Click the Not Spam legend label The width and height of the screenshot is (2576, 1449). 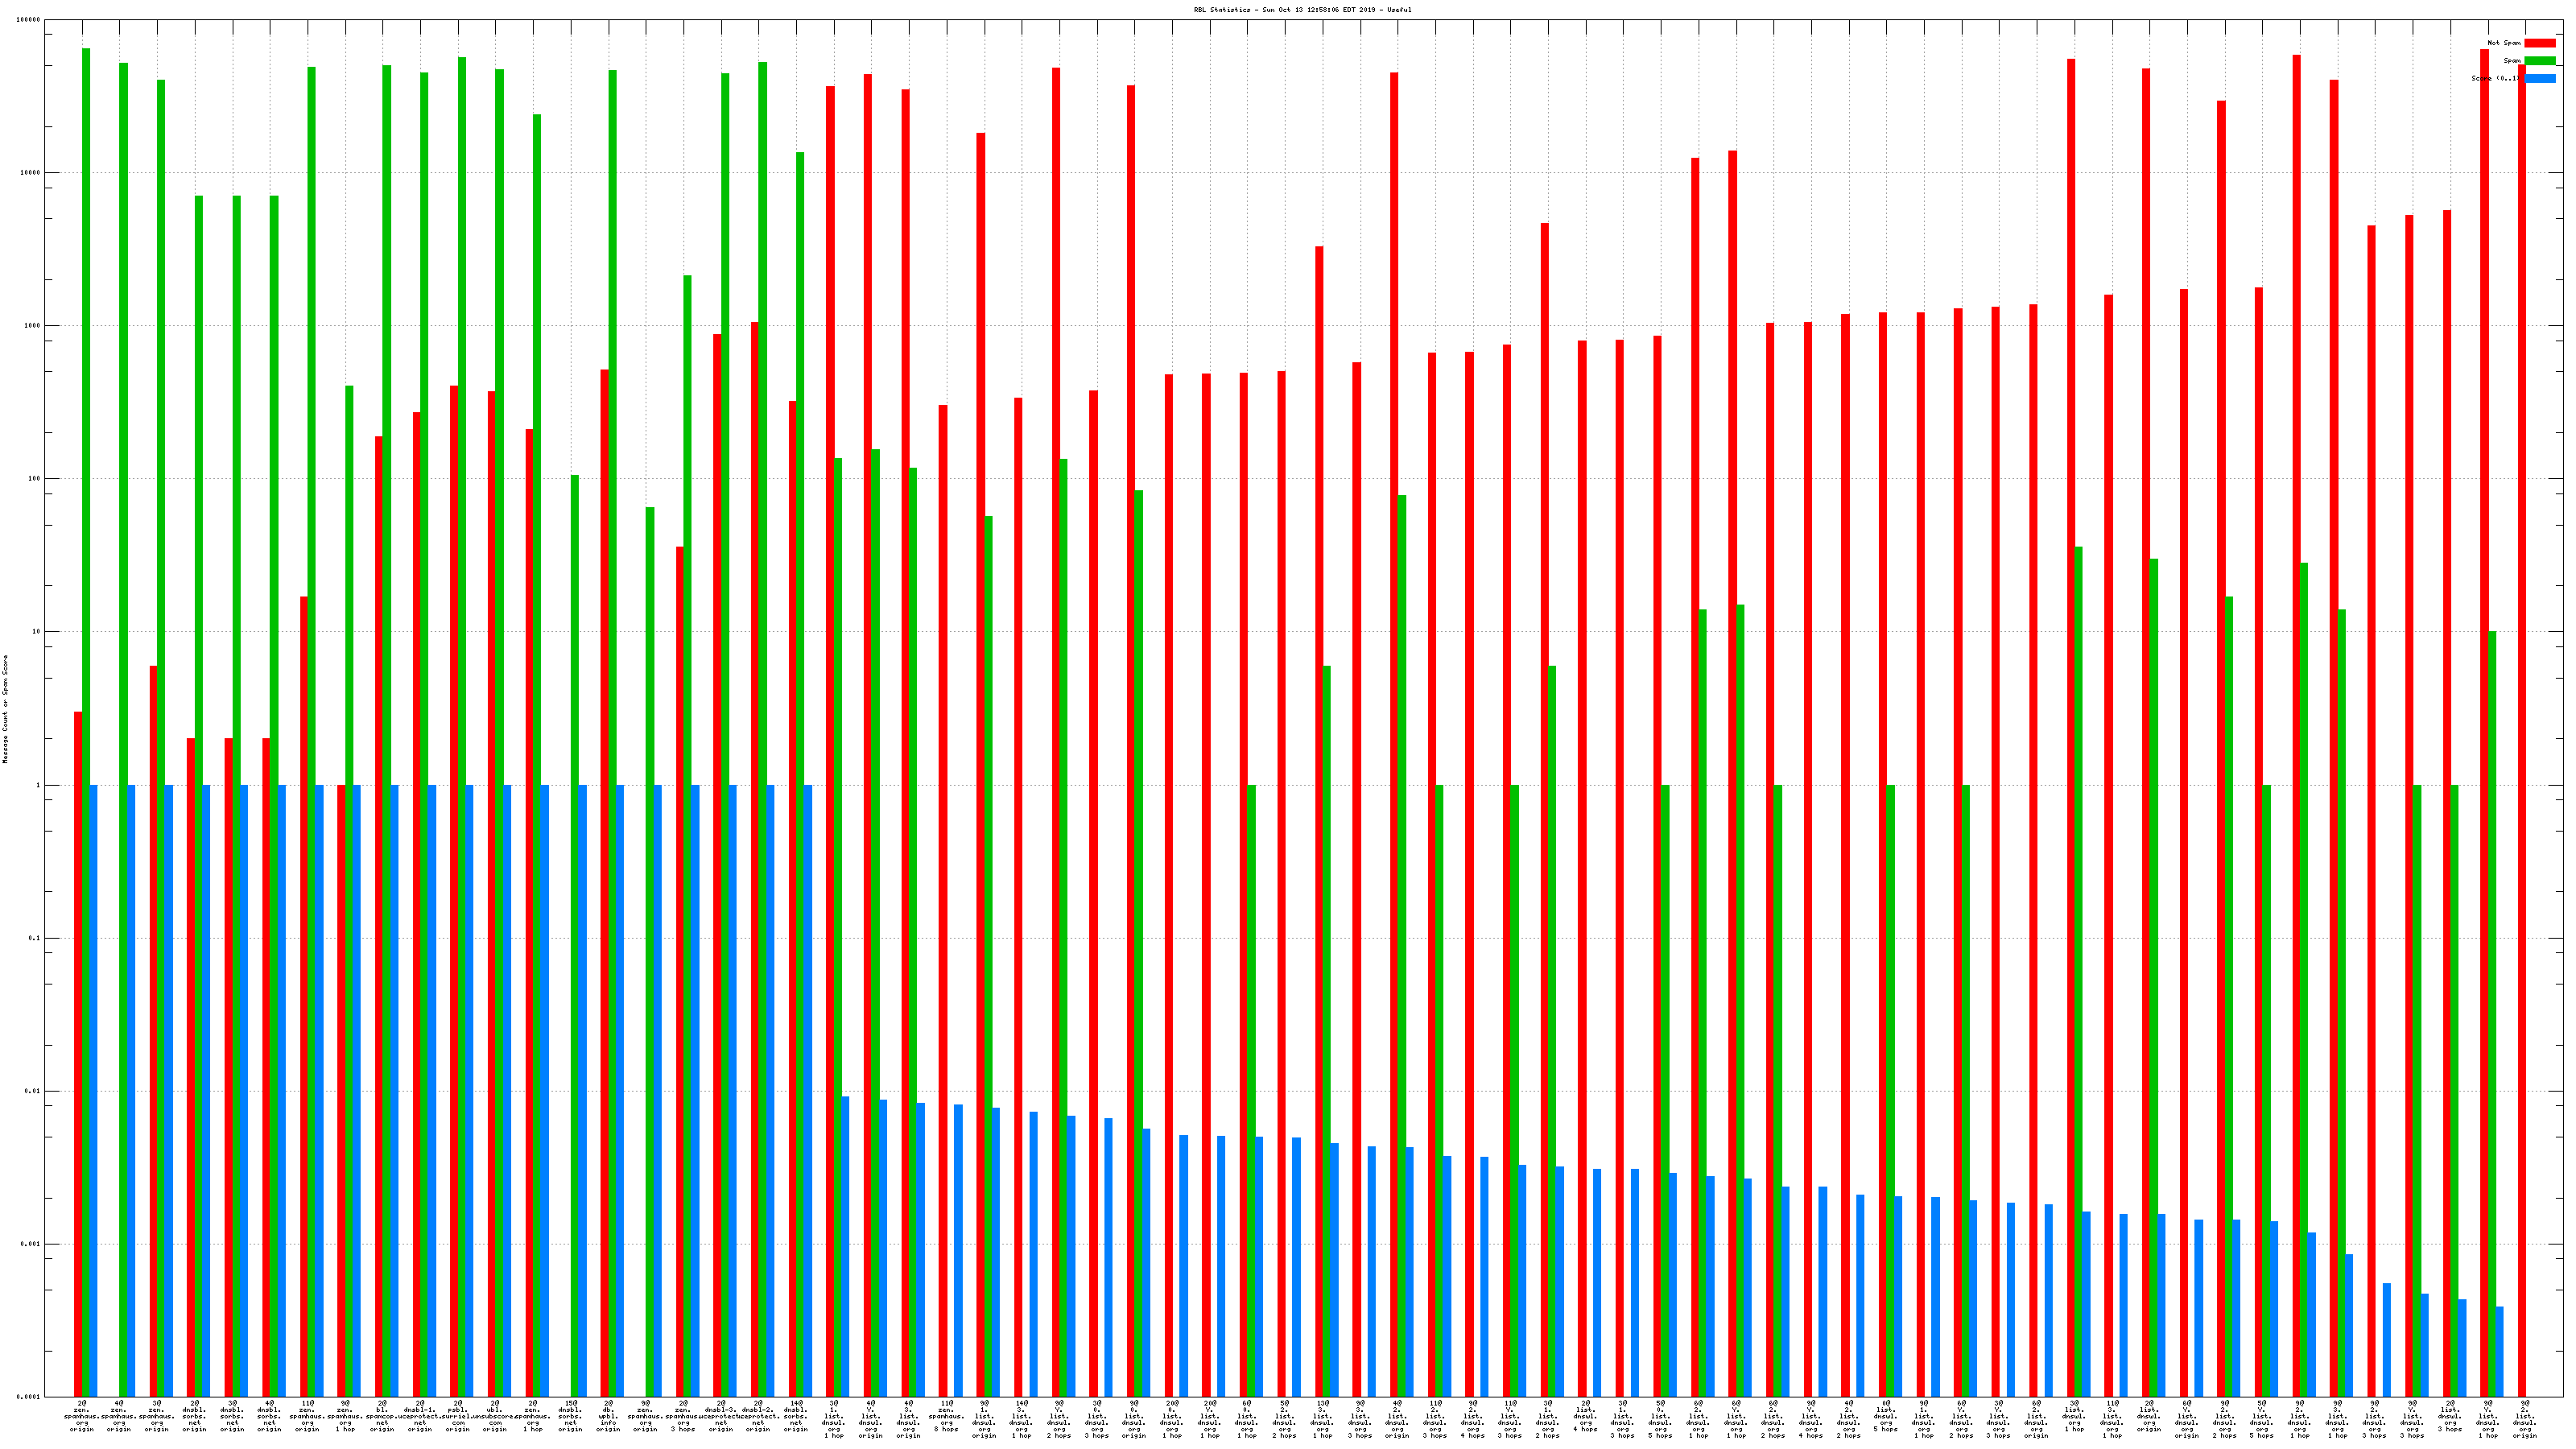click(2504, 43)
